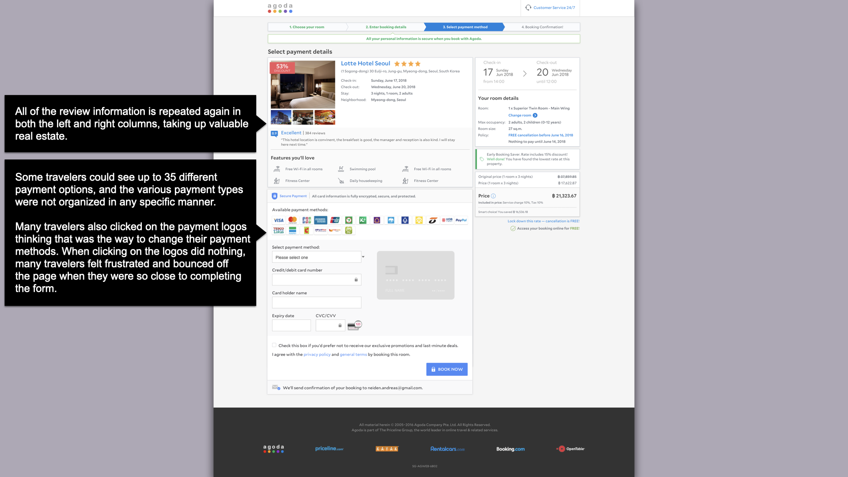Click the dark blue Bangkok Bank logo
Screen dimensions: 848x477
point(405,220)
